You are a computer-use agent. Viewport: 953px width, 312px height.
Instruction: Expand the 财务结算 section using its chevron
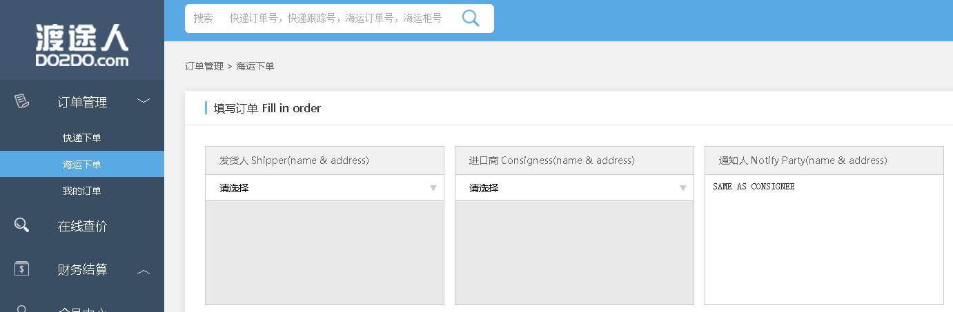point(144,271)
